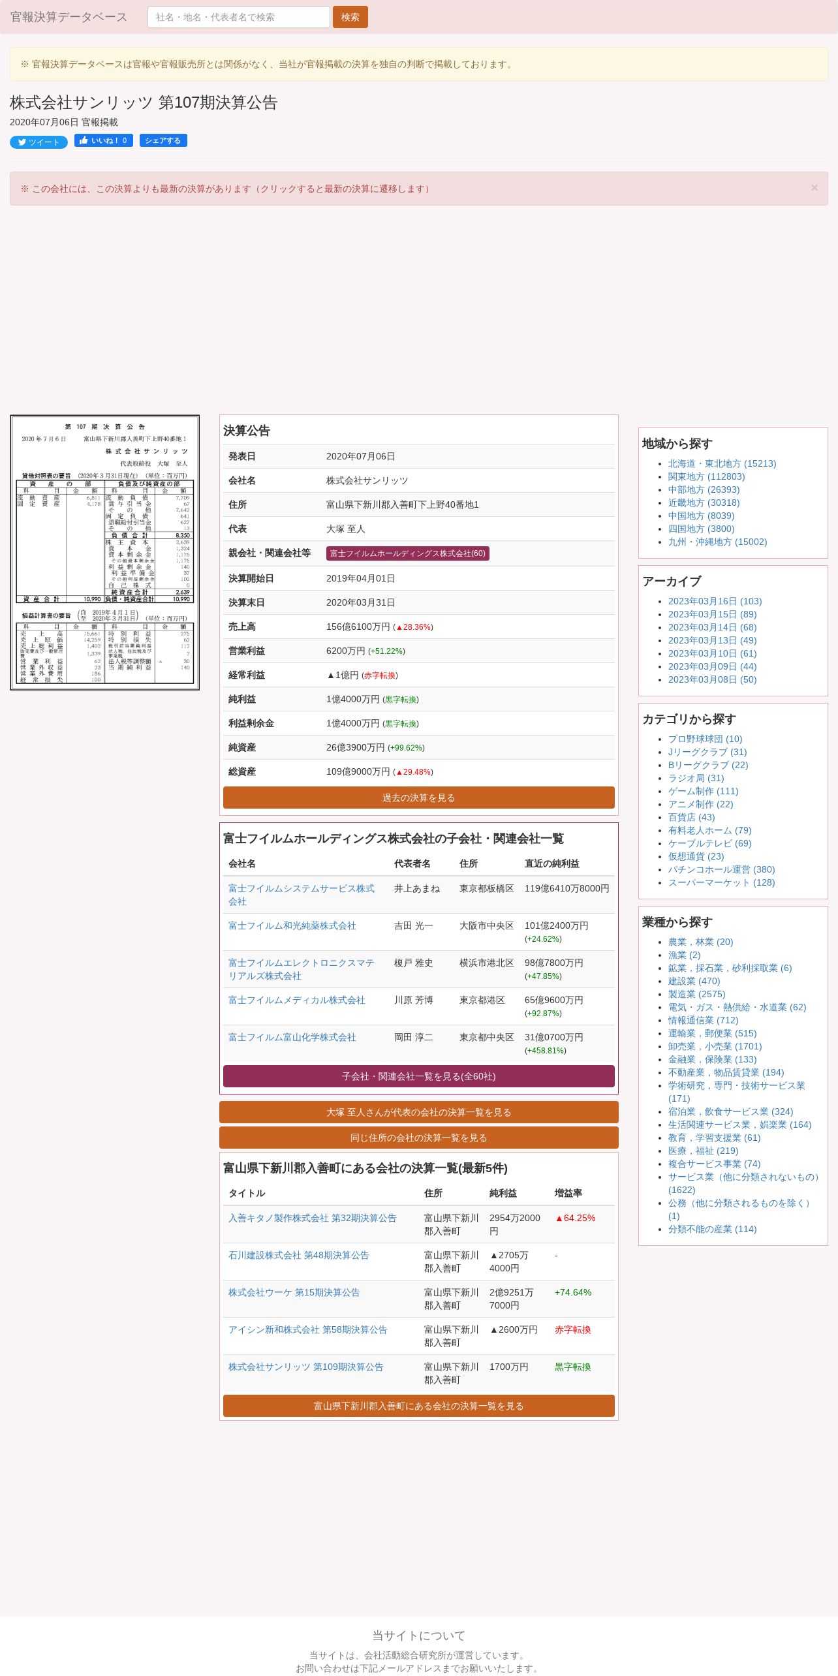Open the 官報決算データベース home link

pyautogui.click(x=69, y=17)
